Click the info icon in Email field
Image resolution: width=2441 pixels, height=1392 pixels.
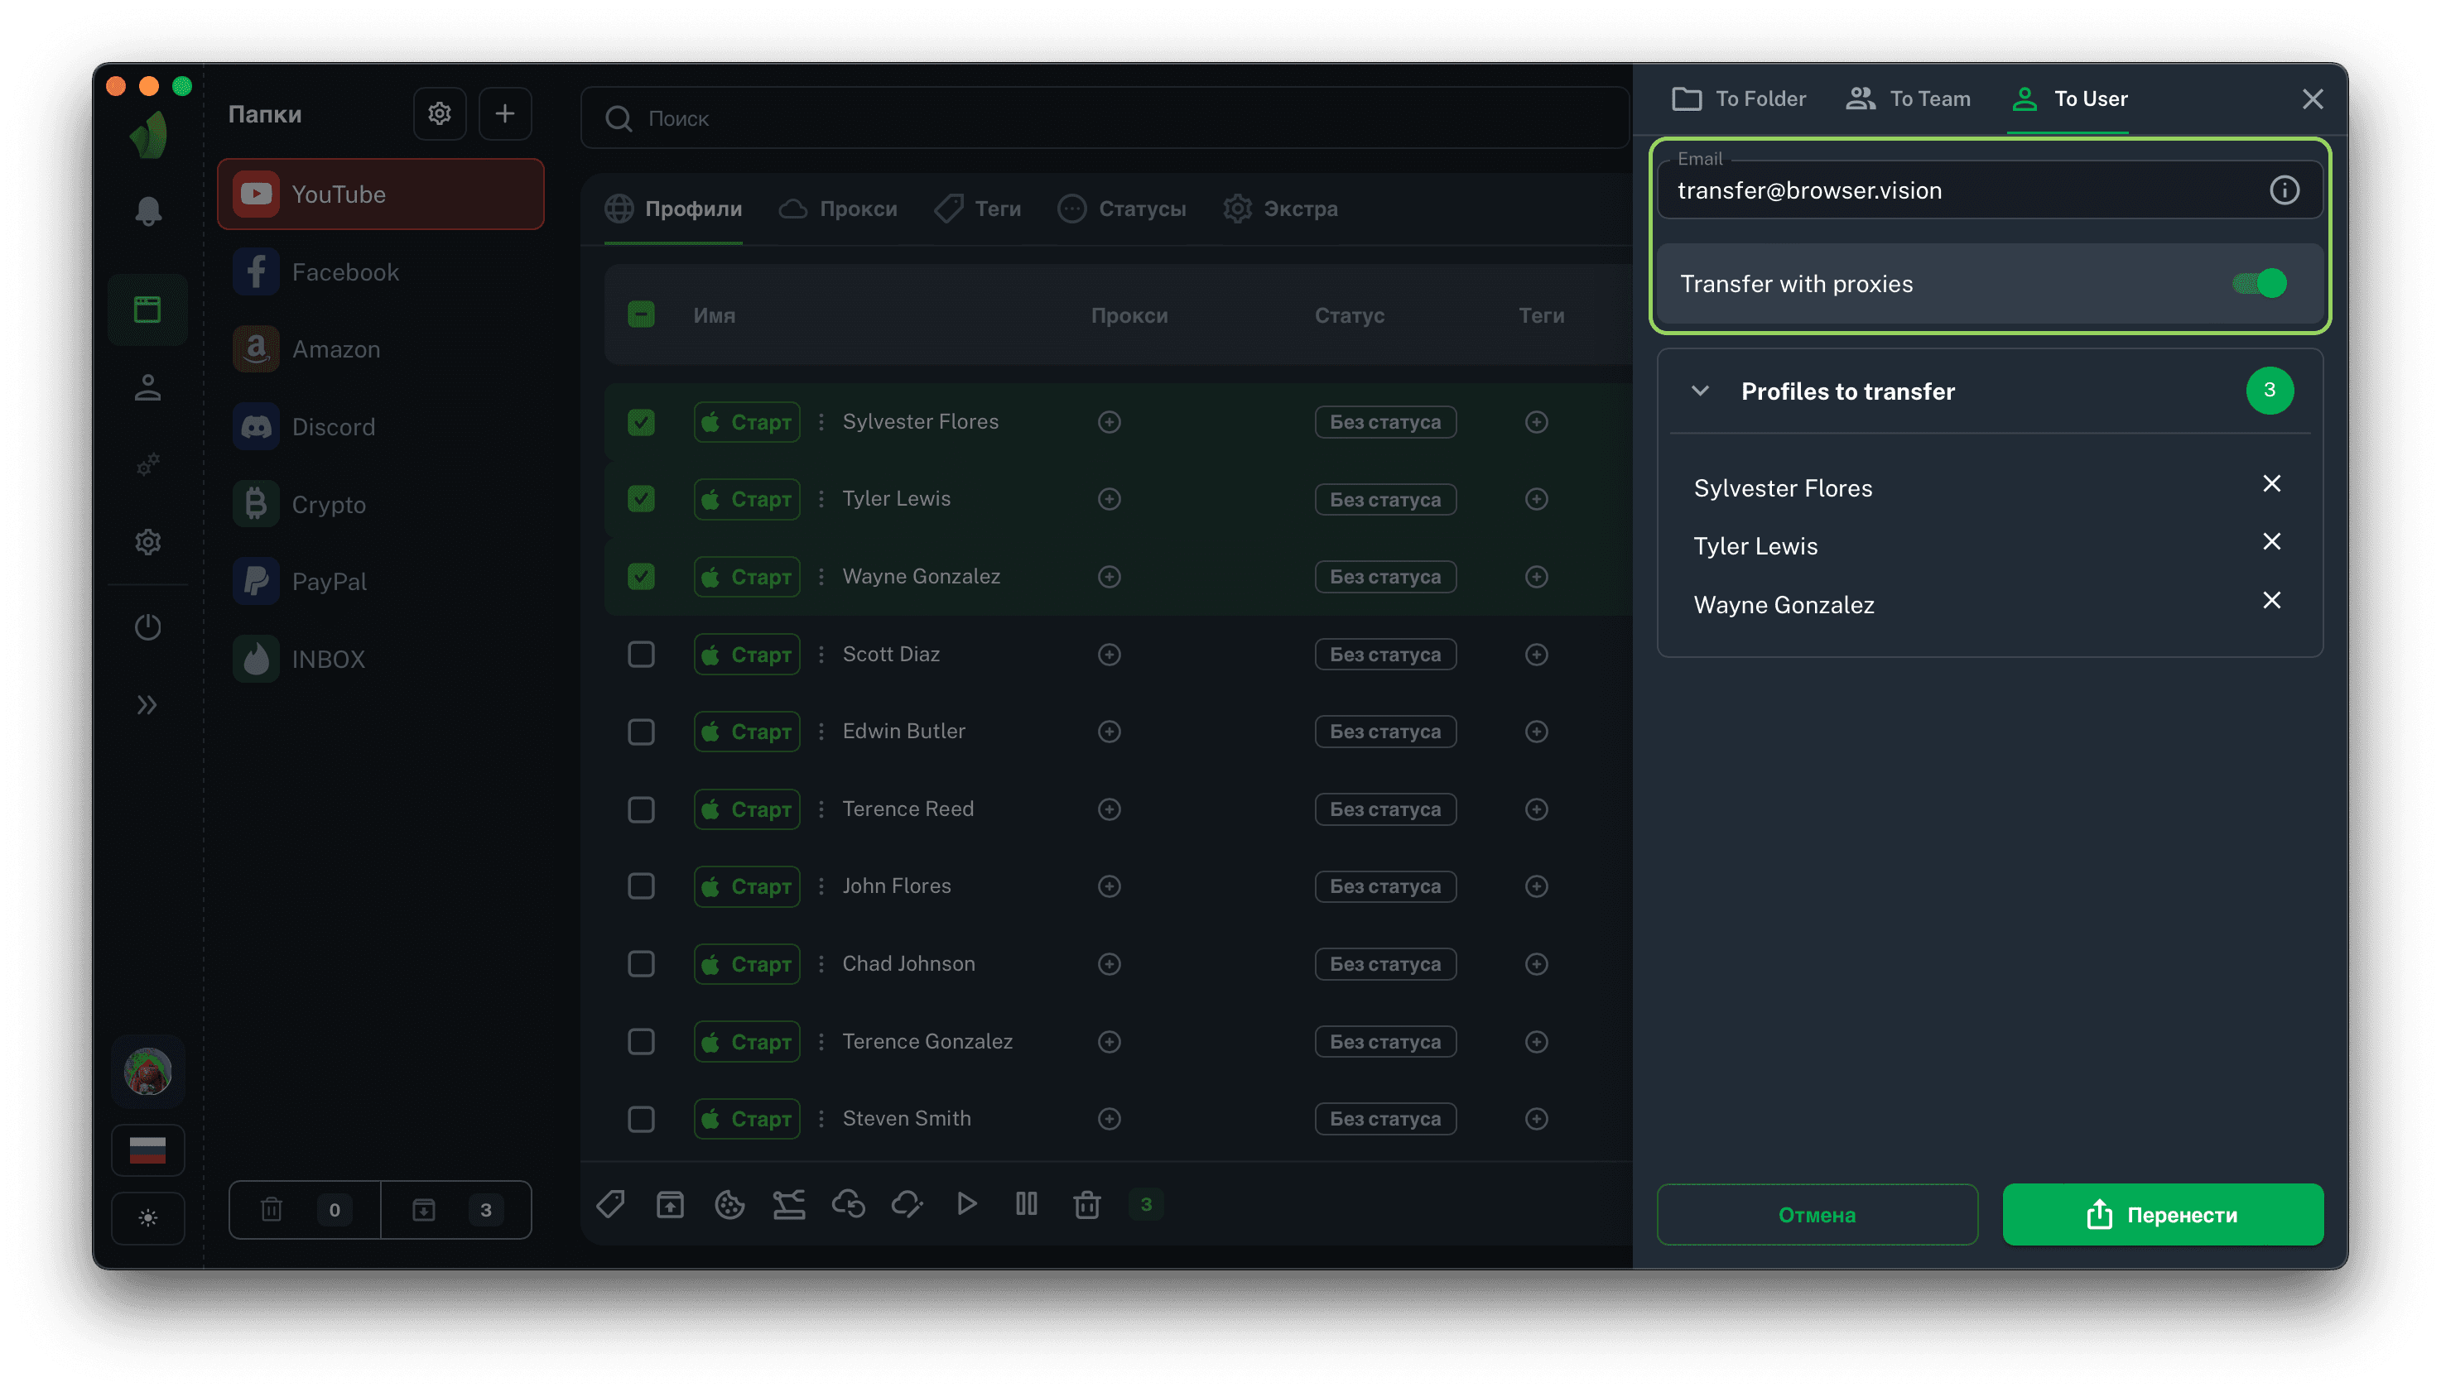tap(2285, 190)
